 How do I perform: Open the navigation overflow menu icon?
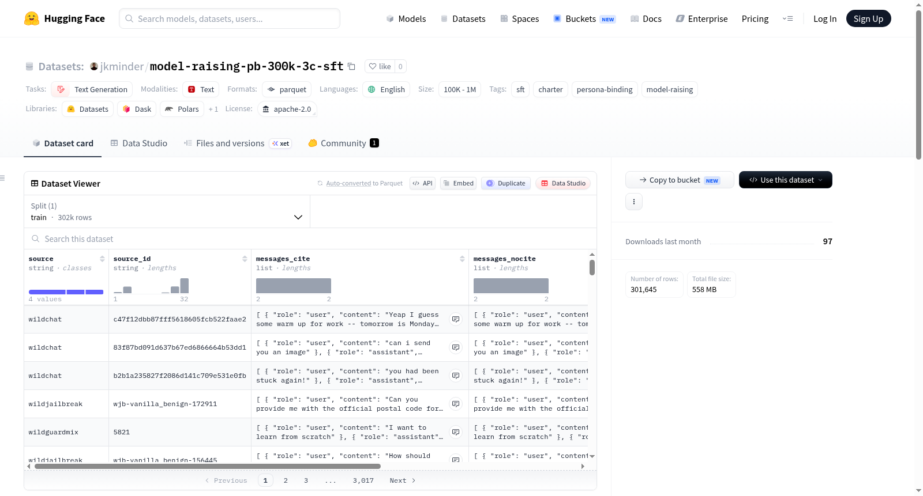[787, 18]
